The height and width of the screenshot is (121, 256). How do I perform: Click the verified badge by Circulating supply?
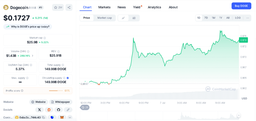[68, 78]
